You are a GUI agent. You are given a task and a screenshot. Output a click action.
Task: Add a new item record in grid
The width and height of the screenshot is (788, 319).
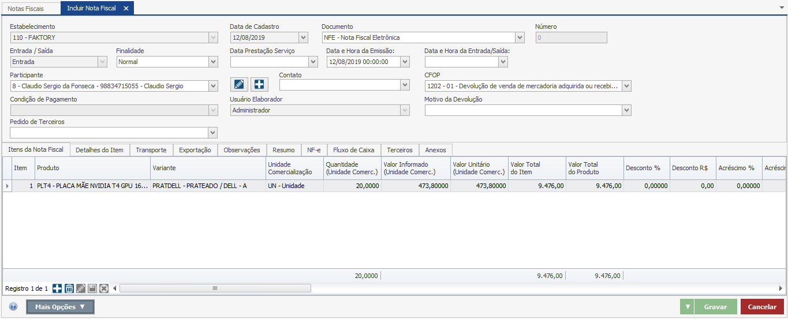pos(57,288)
